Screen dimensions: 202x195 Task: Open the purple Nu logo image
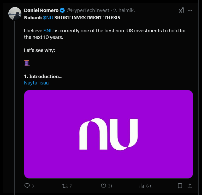(x=108, y=134)
